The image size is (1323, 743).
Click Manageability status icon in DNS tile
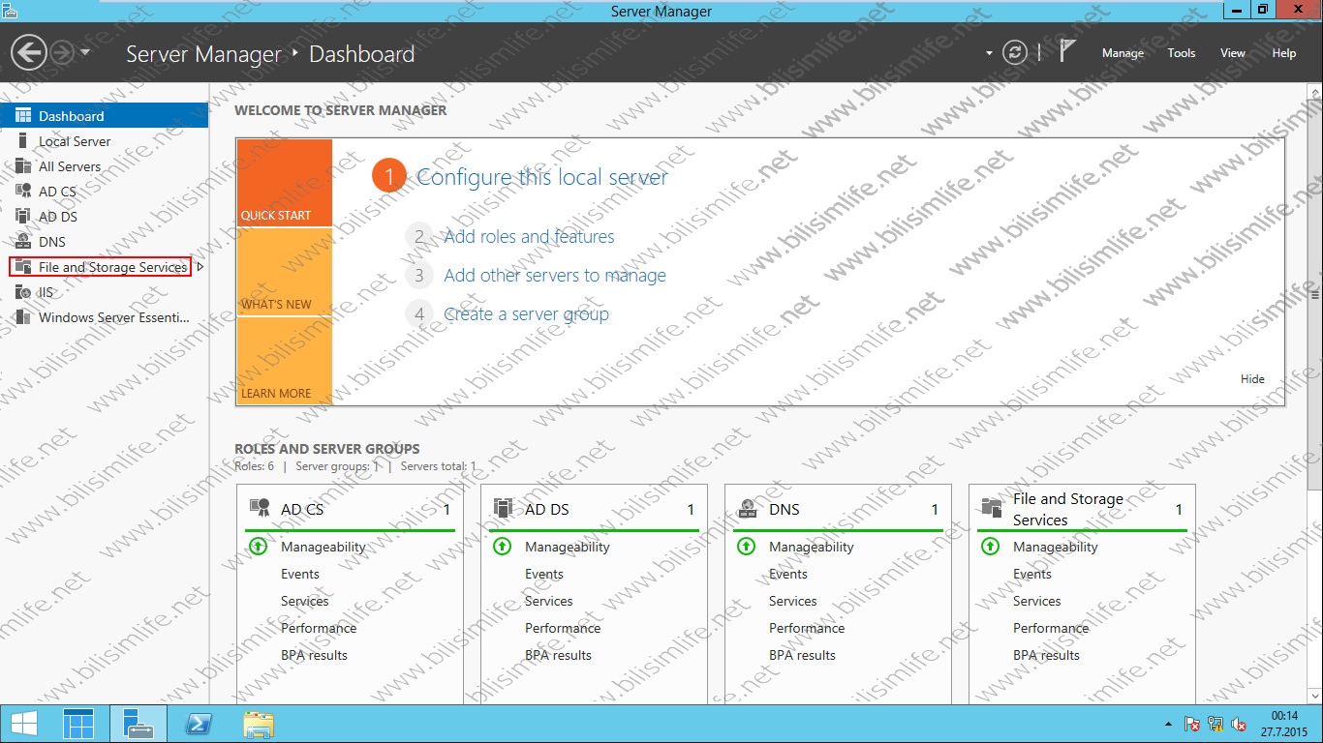point(747,547)
